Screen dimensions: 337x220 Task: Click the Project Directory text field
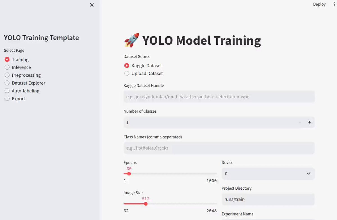[268, 199]
